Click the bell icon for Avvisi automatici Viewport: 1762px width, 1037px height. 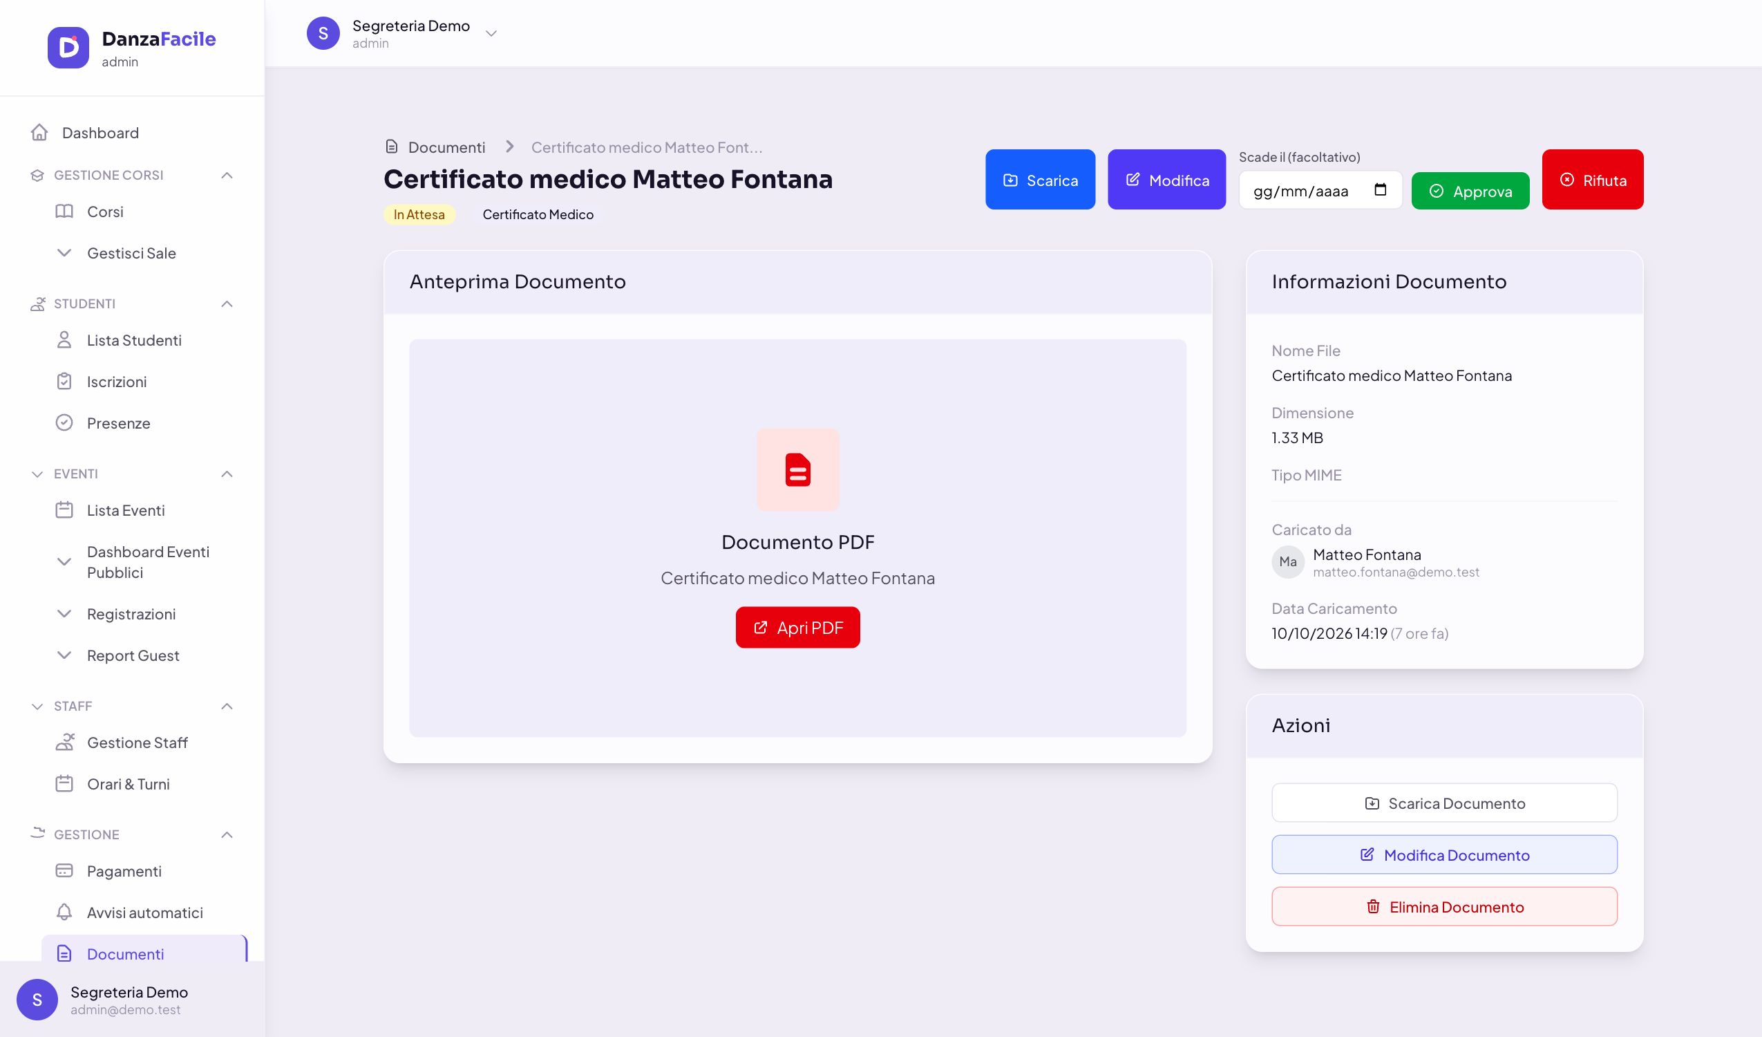pos(64,912)
